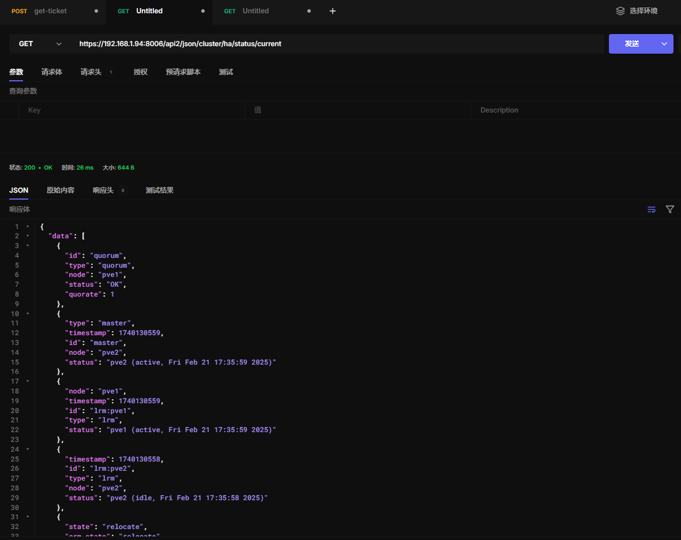This screenshot has width=681, height=540.
Task: Collapse the master object at line 10
Action: tap(28, 314)
